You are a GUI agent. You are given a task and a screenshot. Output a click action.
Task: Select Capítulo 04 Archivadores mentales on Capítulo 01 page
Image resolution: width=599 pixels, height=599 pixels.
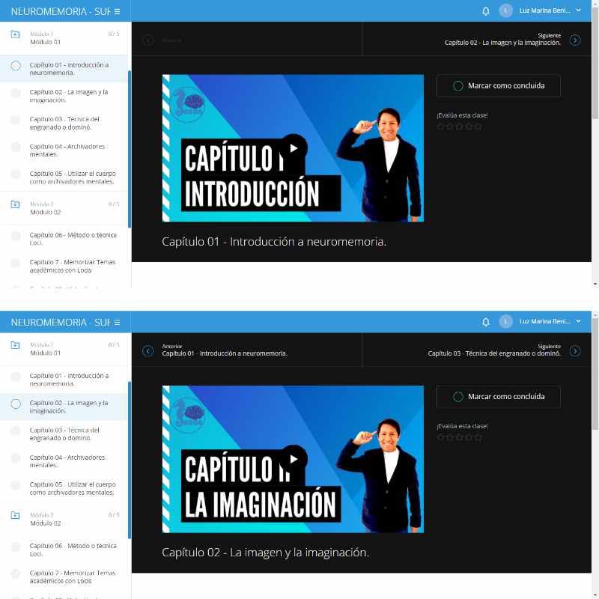[67, 150]
